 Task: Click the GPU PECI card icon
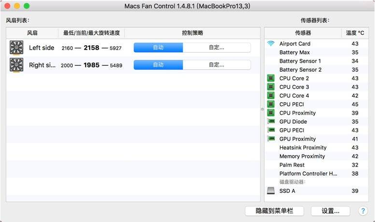click(x=271, y=130)
